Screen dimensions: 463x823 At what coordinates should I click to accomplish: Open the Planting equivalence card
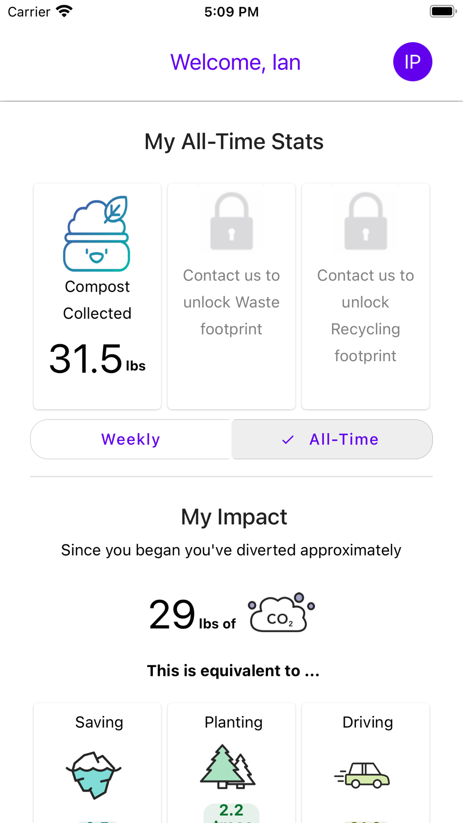231,763
